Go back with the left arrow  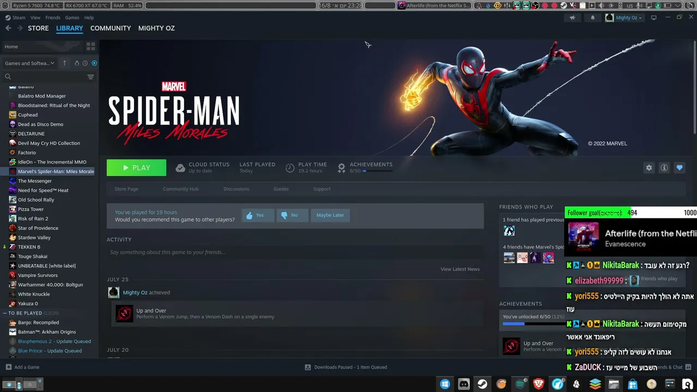tap(8, 28)
